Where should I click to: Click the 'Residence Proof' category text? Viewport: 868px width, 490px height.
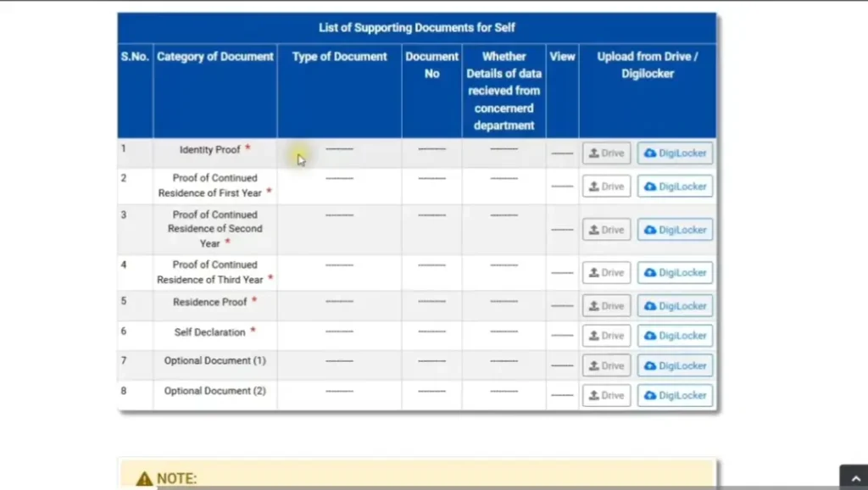coord(210,303)
